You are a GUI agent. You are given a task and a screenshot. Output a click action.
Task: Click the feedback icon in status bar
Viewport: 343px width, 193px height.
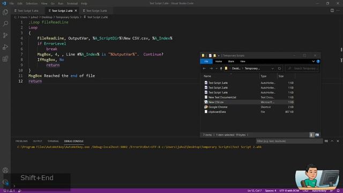pyautogui.click(x=331, y=191)
